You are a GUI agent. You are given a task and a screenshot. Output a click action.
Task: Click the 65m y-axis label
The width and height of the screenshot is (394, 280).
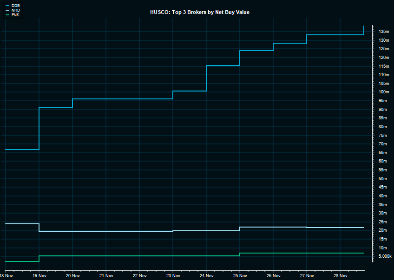tap(382, 153)
